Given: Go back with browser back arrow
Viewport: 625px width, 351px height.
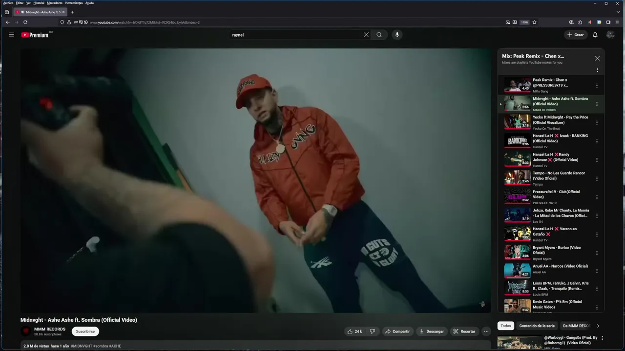Looking at the screenshot, I should [8, 22].
